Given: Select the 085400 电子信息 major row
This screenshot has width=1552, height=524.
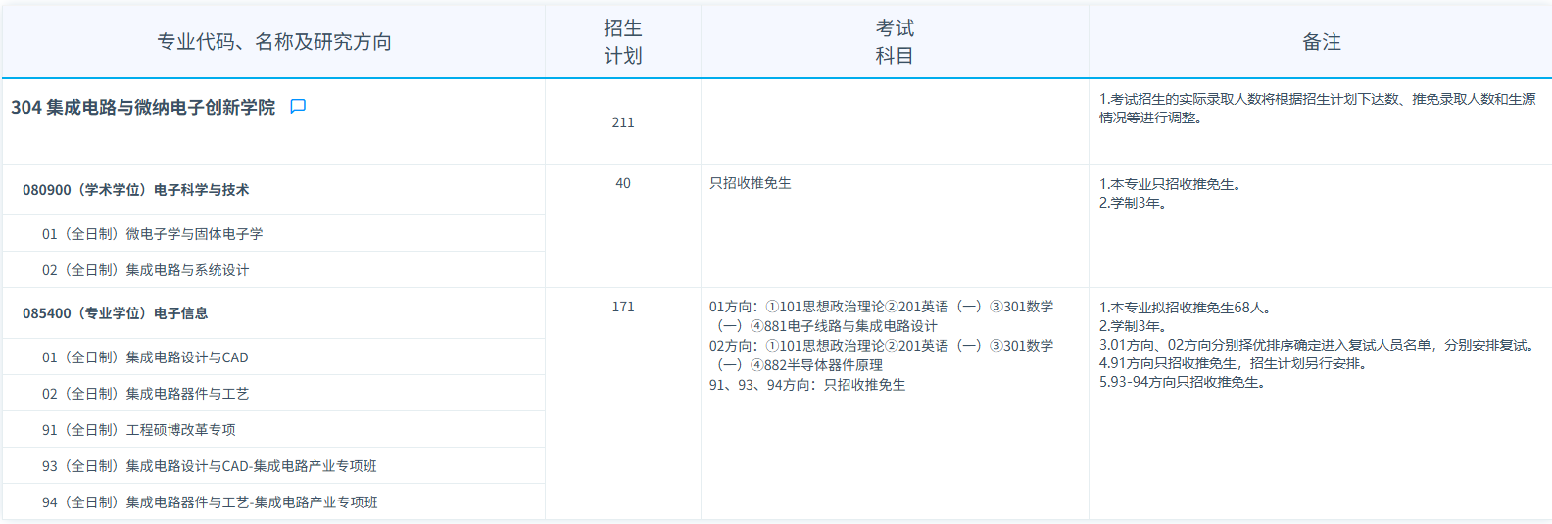Looking at the screenshot, I should point(115,313).
